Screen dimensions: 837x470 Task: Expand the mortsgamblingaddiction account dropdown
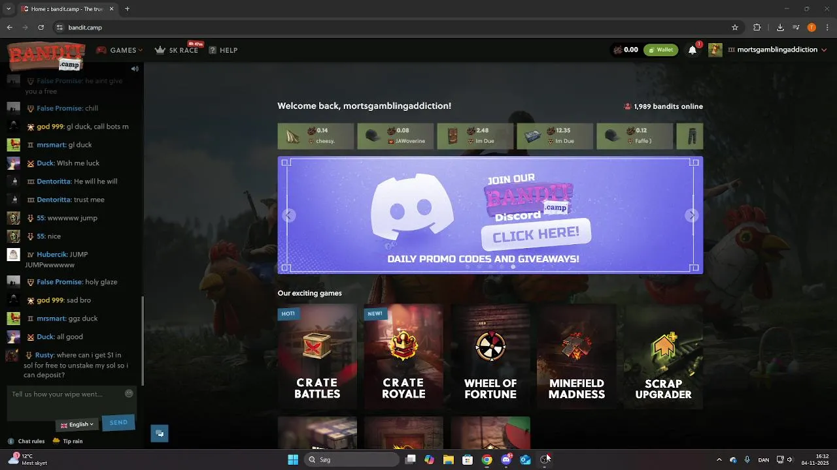(x=777, y=50)
